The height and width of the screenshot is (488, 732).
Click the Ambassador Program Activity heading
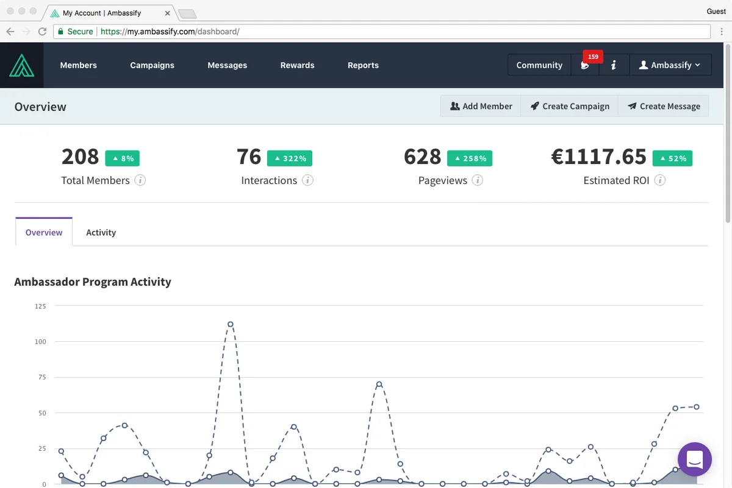pos(93,281)
